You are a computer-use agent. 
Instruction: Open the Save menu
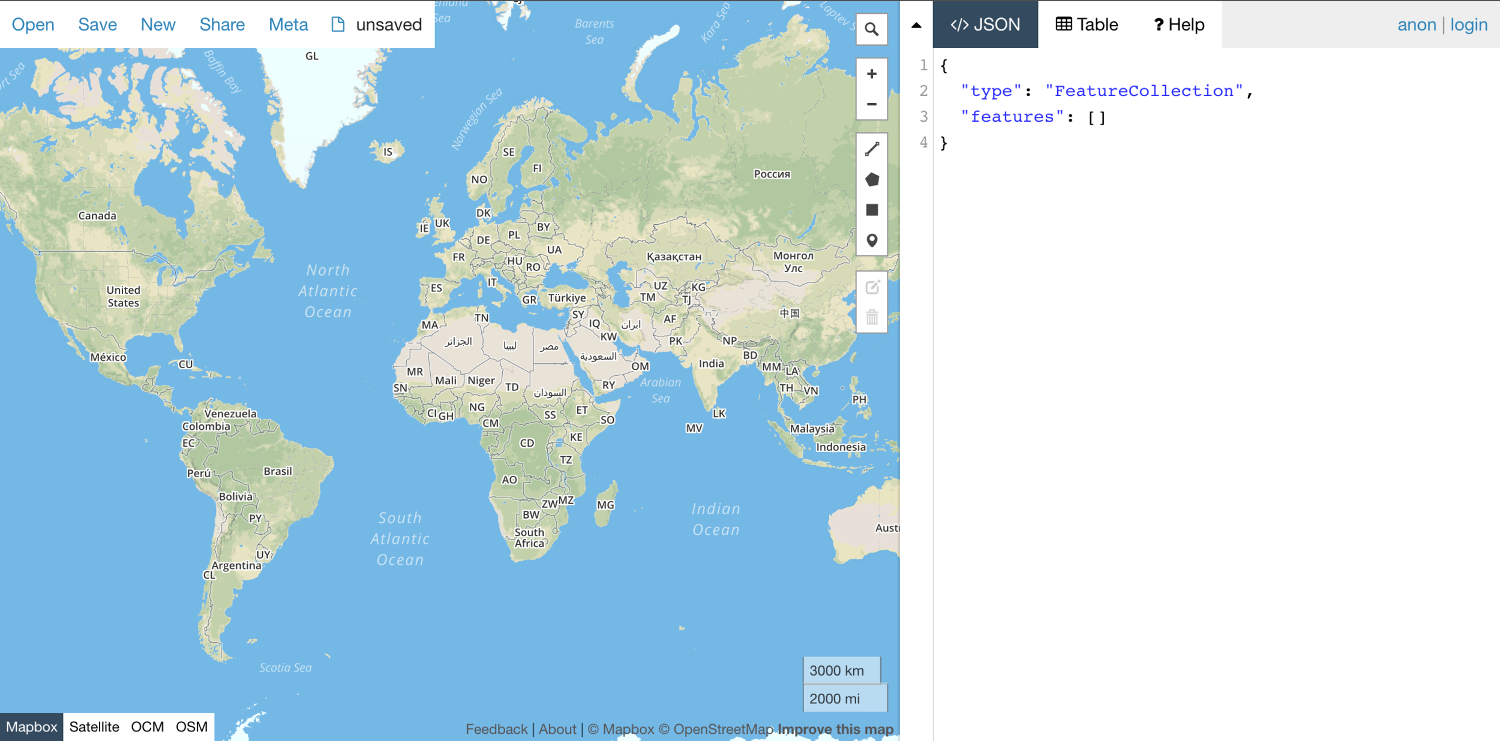(97, 25)
